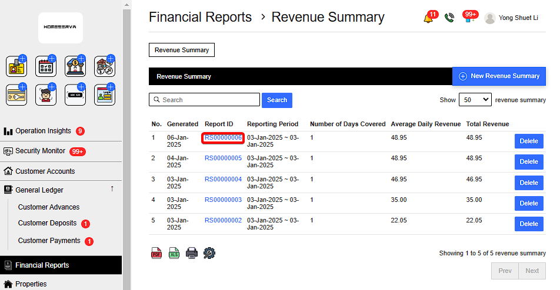Open the Show entries count dropdown

coord(475,100)
